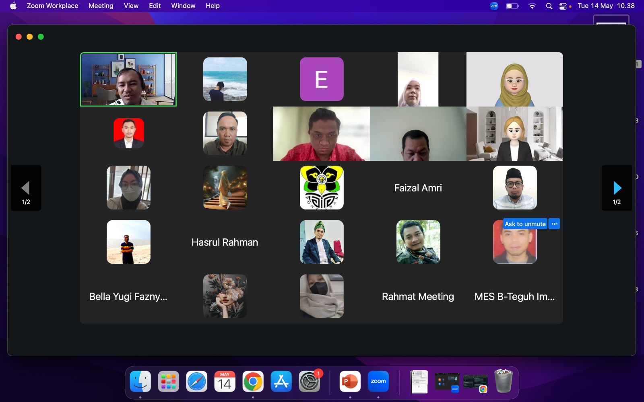Select the avatar of person wearing black face mask

[x=322, y=296]
